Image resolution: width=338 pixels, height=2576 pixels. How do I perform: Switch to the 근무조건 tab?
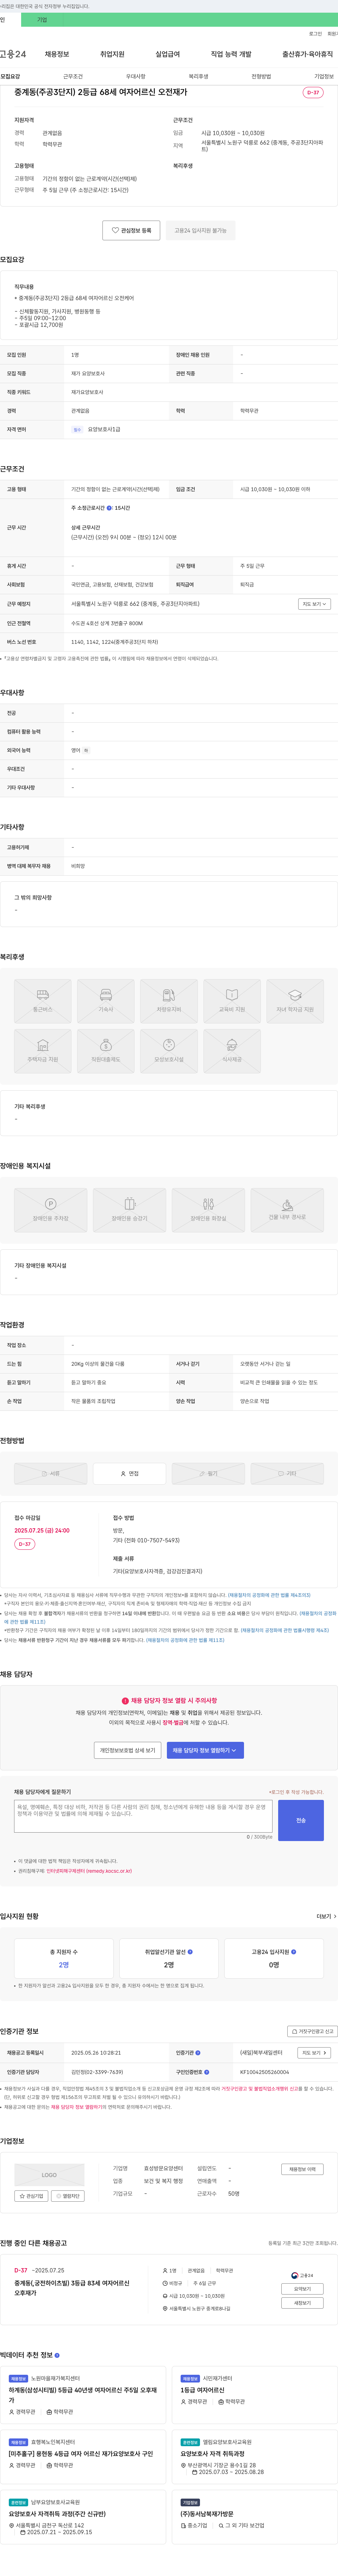[73, 76]
